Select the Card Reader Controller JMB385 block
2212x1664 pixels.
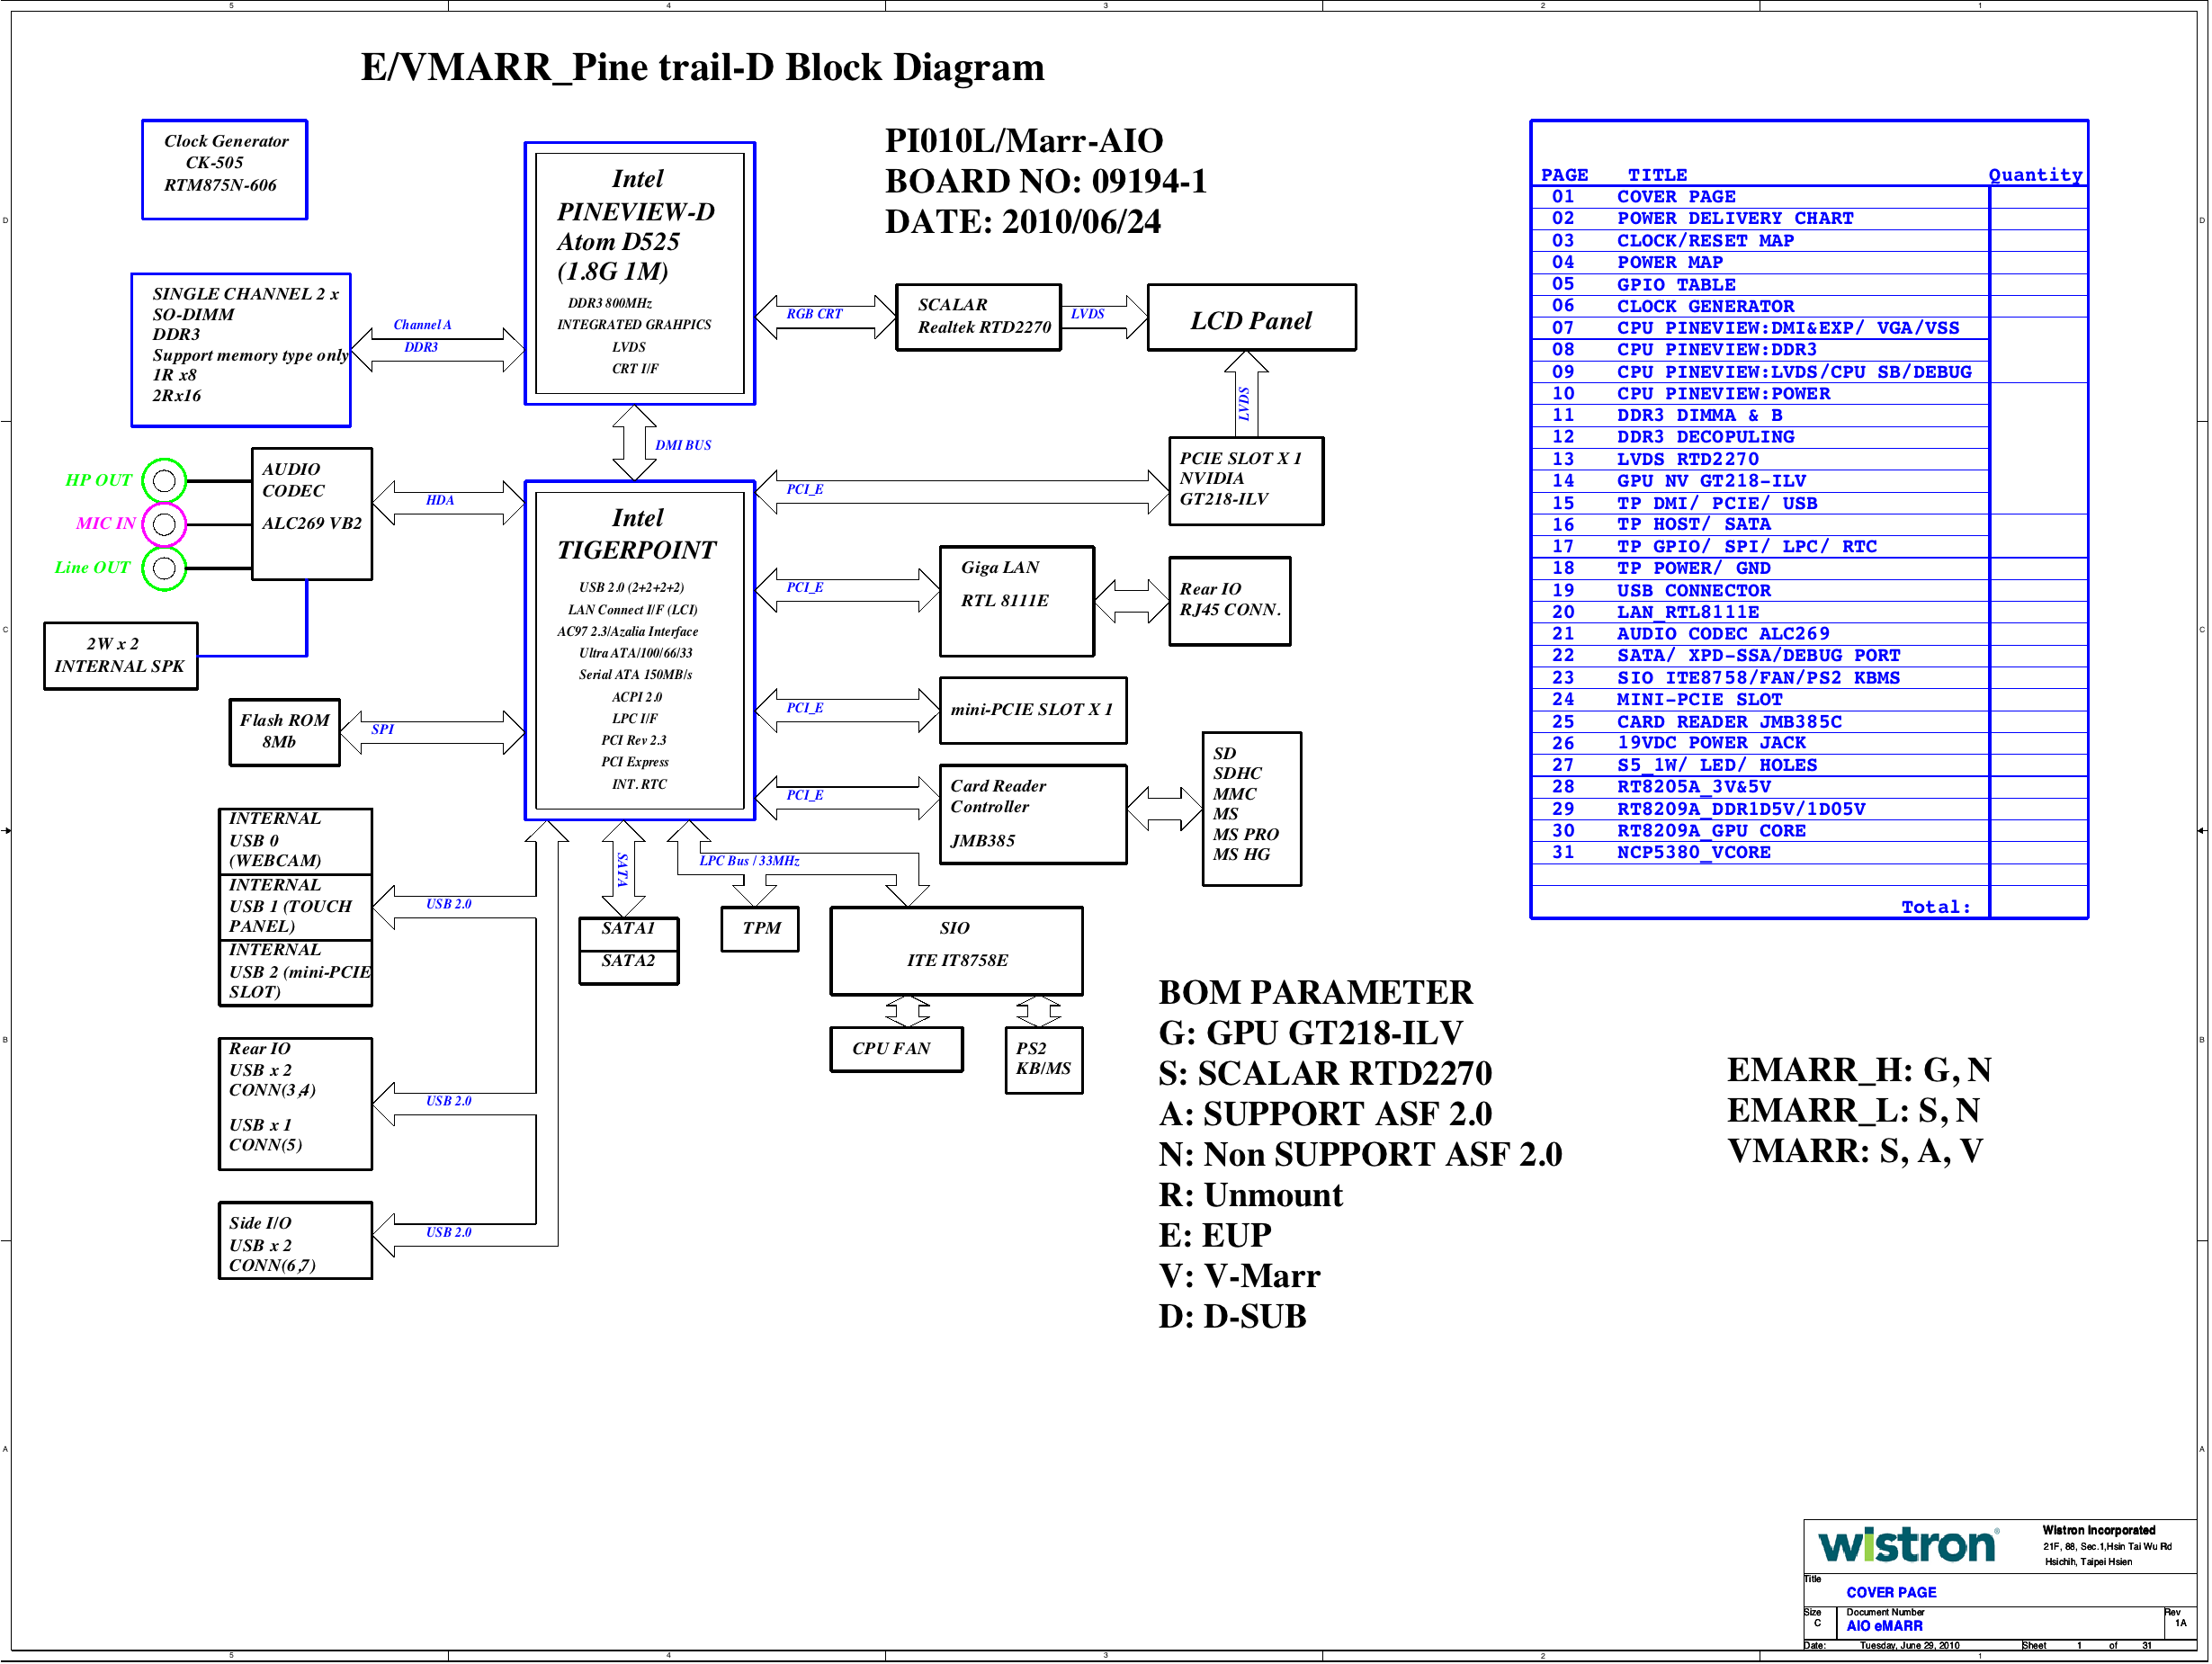click(x=1033, y=814)
